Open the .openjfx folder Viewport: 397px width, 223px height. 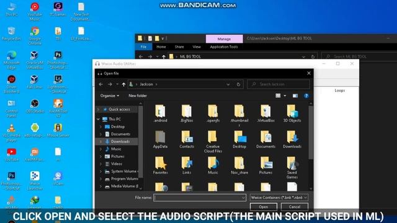pyautogui.click(x=213, y=114)
